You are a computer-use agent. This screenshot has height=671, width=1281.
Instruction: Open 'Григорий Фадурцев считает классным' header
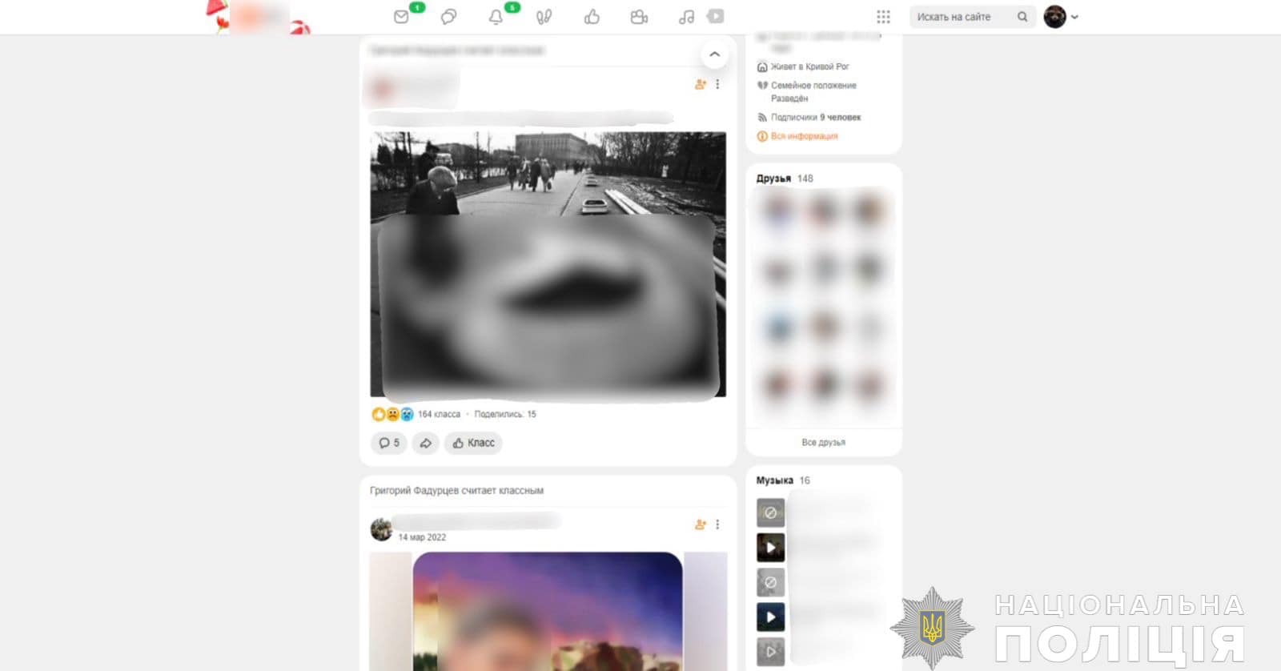point(456,490)
